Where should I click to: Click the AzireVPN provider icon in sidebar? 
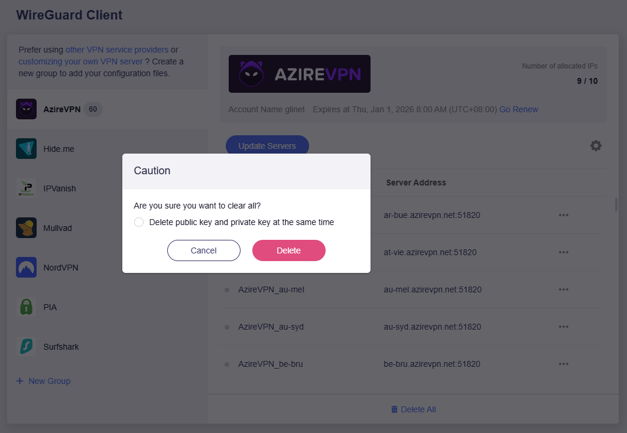[x=26, y=109]
